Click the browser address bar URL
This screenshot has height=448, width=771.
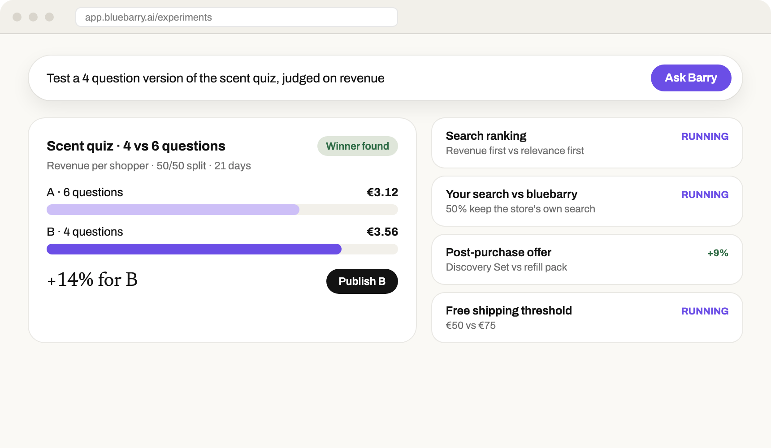[237, 17]
